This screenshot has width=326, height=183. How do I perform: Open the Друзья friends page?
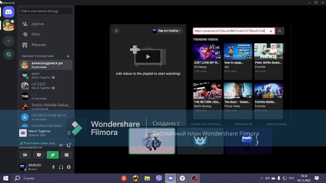[x=46, y=24]
